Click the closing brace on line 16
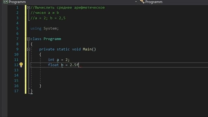This screenshot has height=117, width=208. point(40,86)
